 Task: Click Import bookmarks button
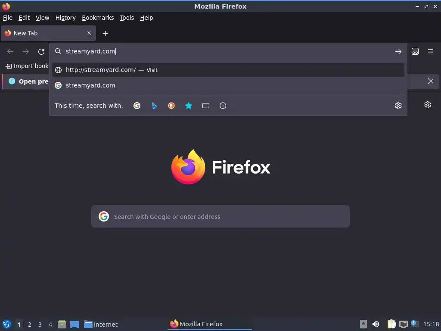(x=27, y=66)
